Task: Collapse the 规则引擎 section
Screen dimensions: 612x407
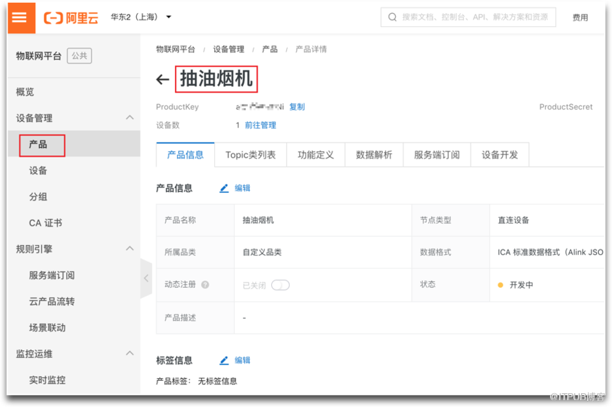Action: [129, 249]
